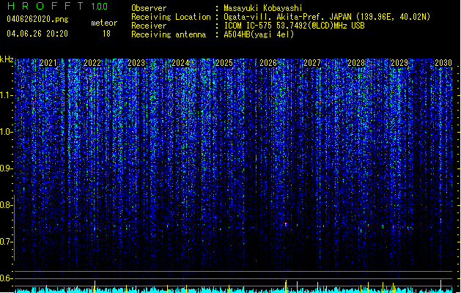Screen dimensions: 461x293
Task: Click the 0.8 kHz axis label
Action: click(6, 205)
